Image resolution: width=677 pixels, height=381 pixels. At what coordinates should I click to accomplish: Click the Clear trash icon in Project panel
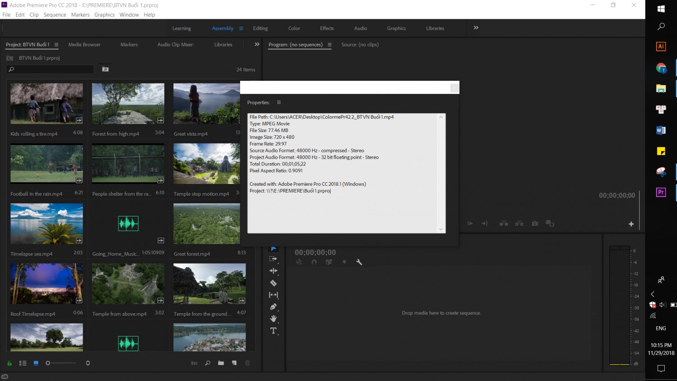247,363
